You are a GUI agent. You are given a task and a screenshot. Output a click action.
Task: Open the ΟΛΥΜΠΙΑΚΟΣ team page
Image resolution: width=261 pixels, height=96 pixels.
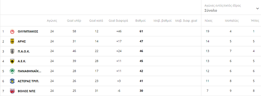[x=28, y=31]
